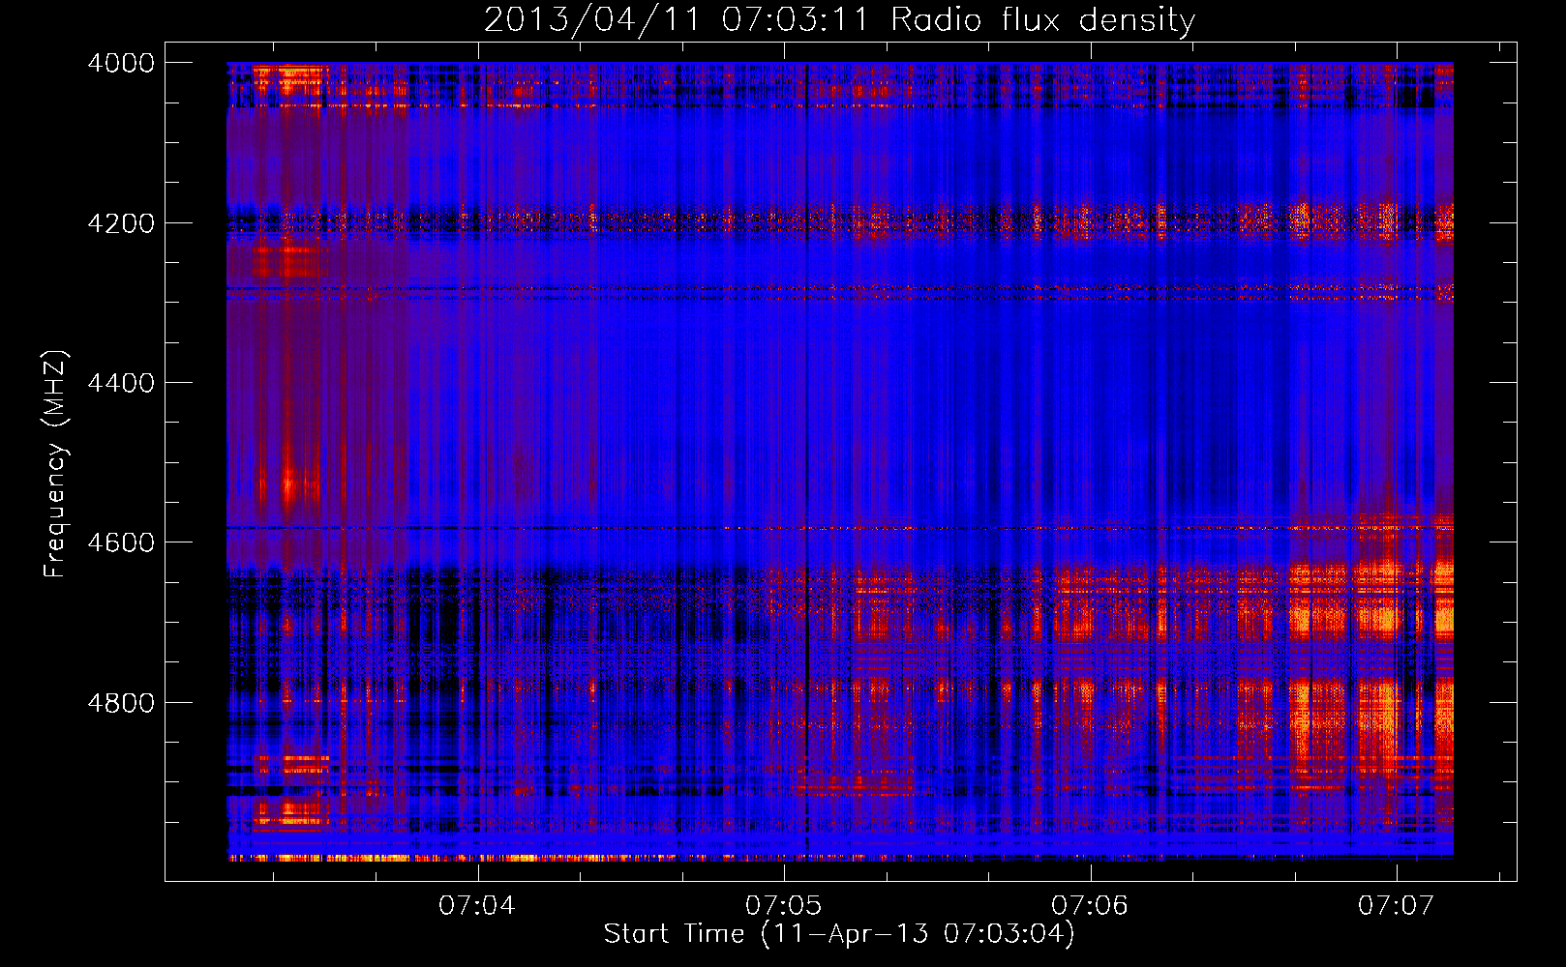Click the 07:05 time tick label

(784, 905)
